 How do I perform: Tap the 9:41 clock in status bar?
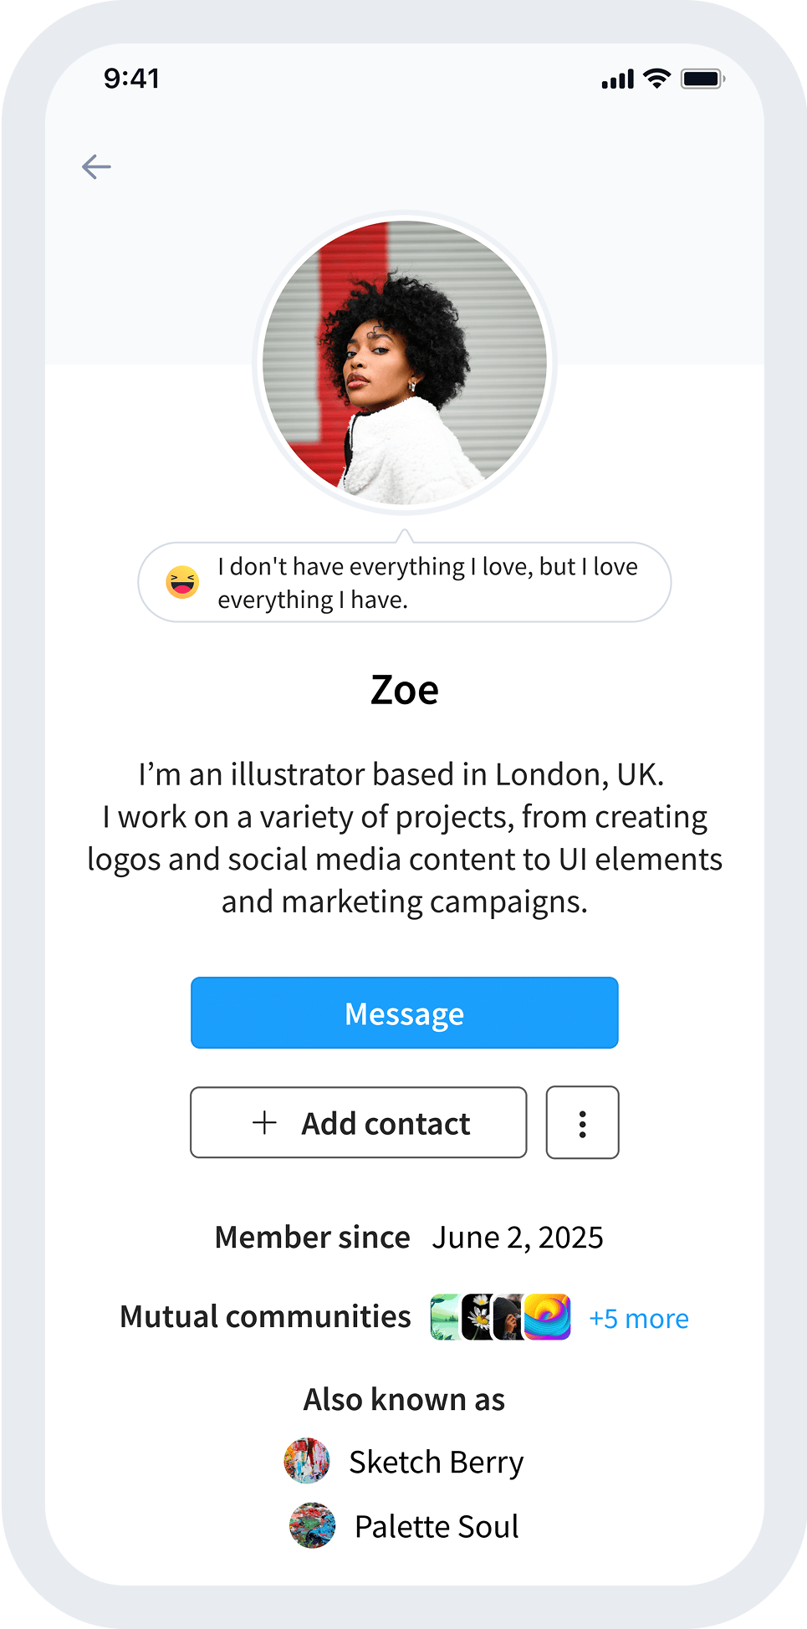click(132, 79)
